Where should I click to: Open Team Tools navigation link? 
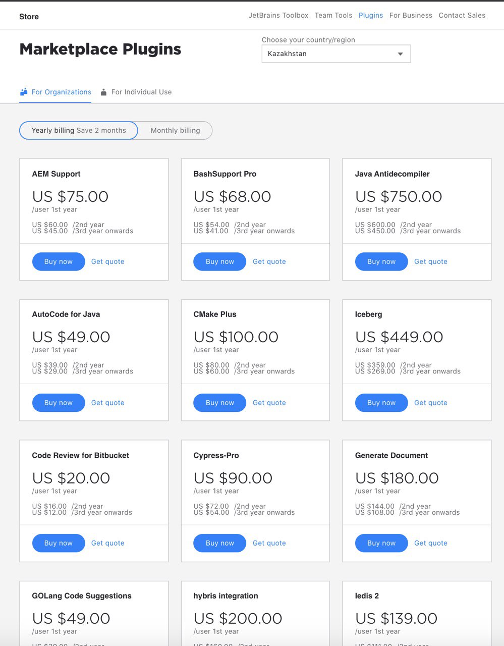333,16
